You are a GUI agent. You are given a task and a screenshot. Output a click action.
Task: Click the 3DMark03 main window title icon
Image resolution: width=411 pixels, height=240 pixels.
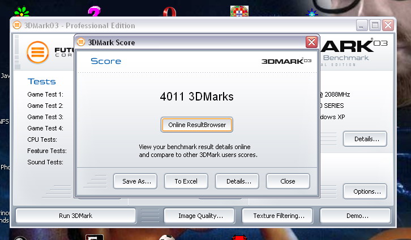(x=17, y=25)
